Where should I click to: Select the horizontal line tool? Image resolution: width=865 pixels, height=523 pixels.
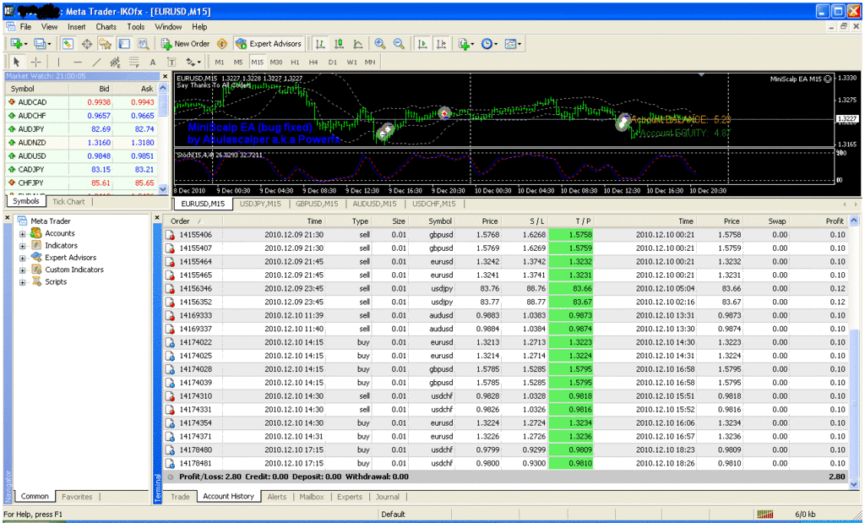click(x=78, y=62)
